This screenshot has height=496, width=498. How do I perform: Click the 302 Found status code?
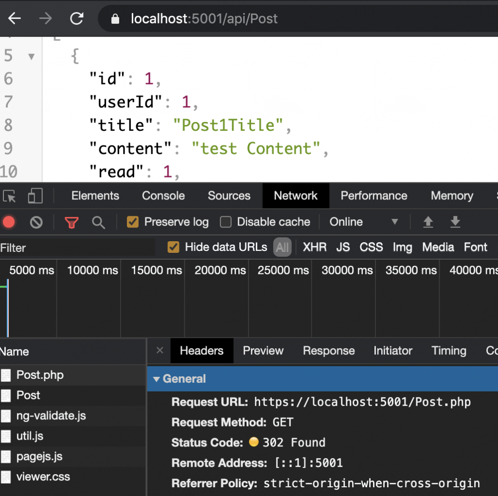[294, 443]
